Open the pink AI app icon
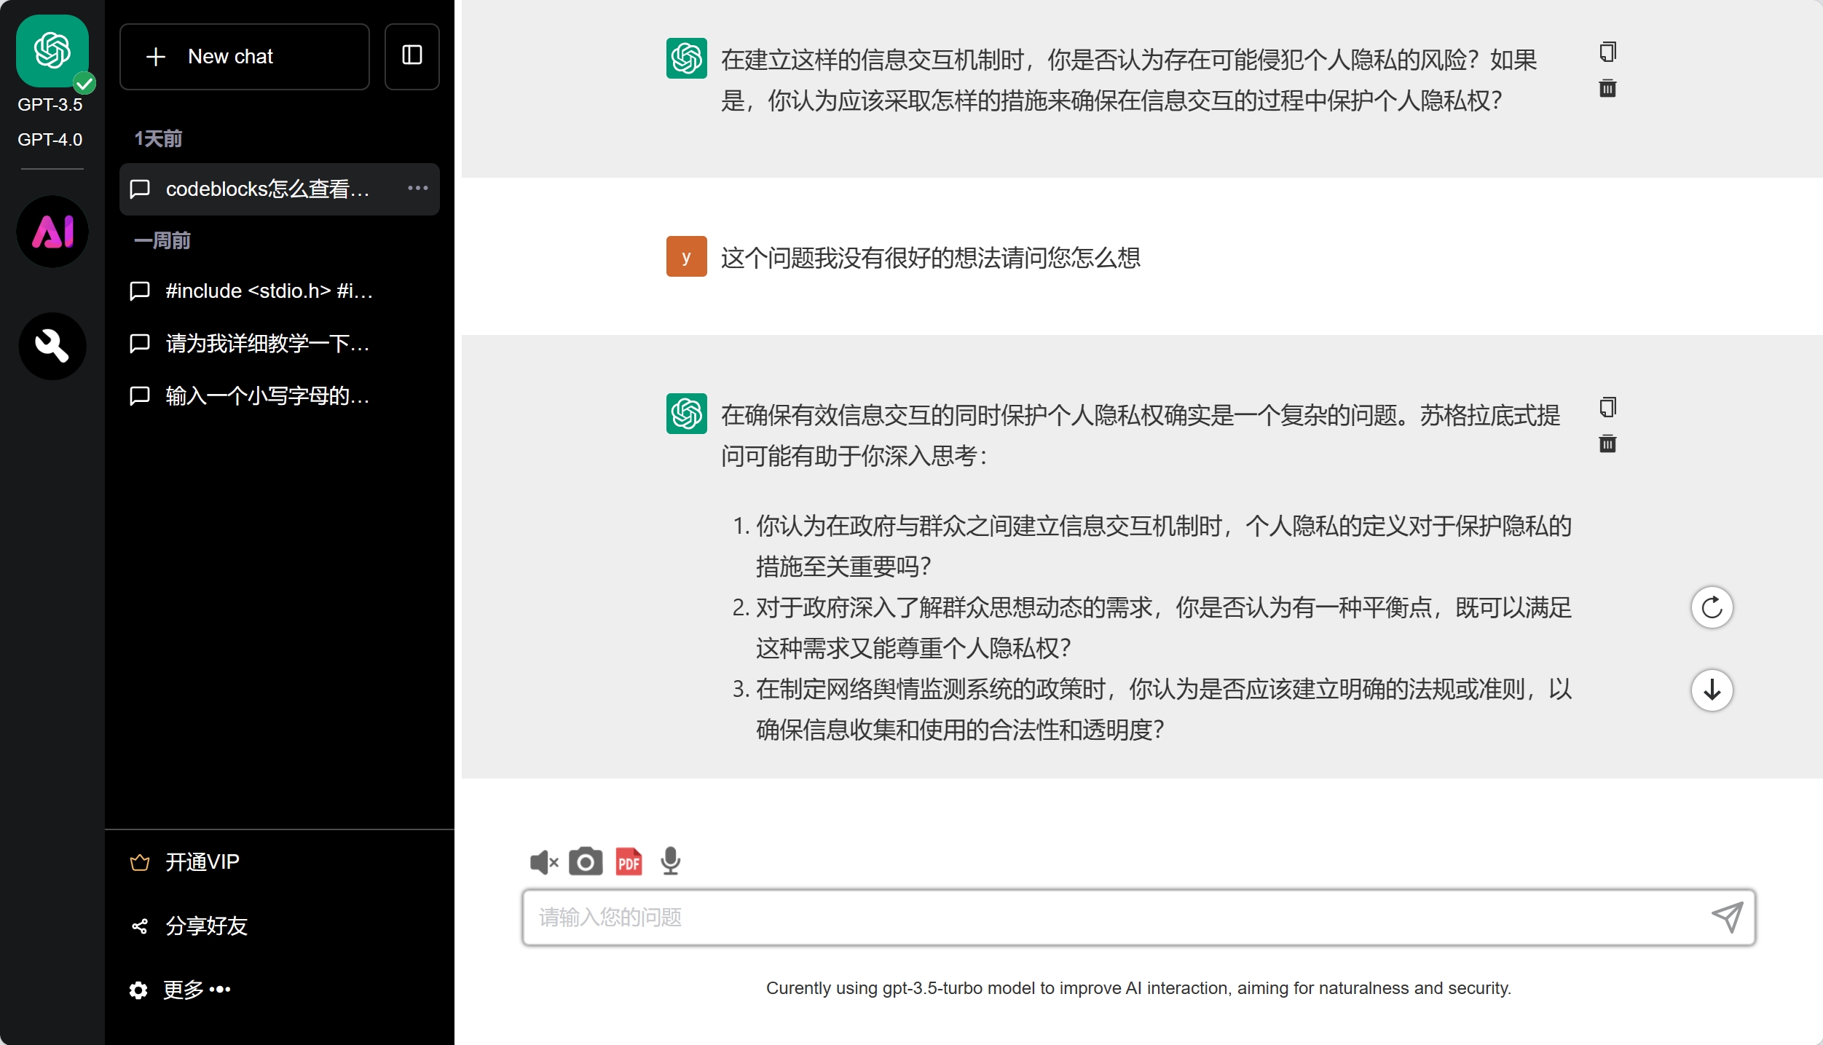Image resolution: width=1823 pixels, height=1045 pixels. pos(52,232)
